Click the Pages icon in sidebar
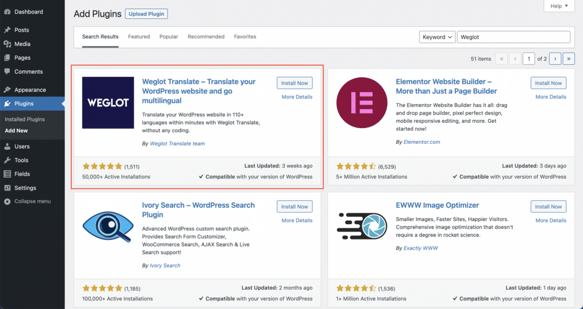Screen dimensions: 583x309 pyautogui.click(x=7, y=57)
